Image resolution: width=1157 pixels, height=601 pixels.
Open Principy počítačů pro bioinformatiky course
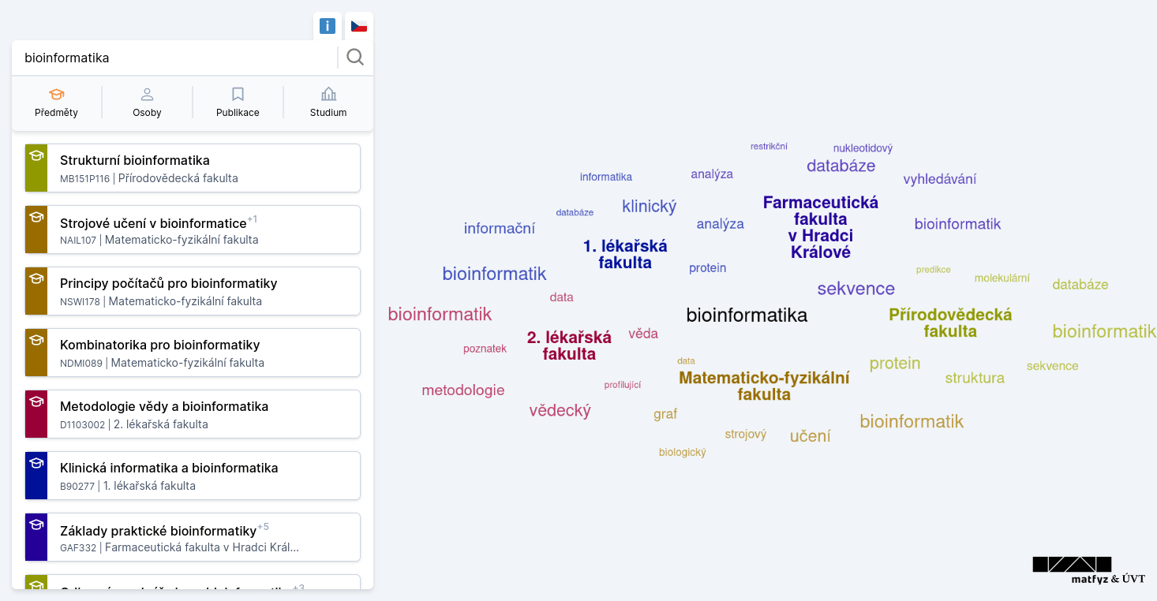click(193, 291)
